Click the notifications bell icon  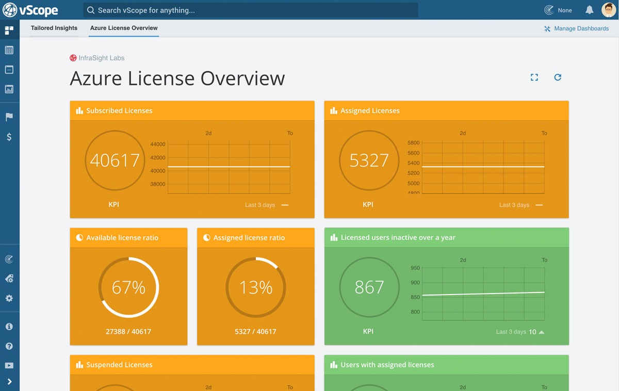[x=590, y=10]
